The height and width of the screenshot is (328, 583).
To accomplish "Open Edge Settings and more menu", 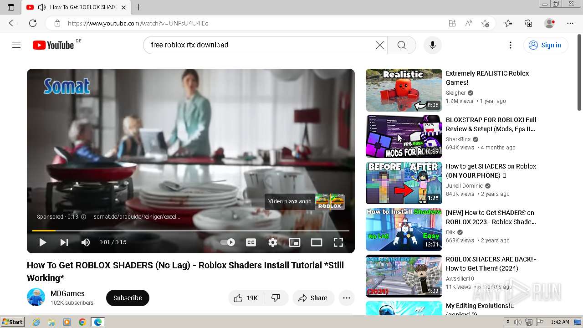I will tap(570, 23).
